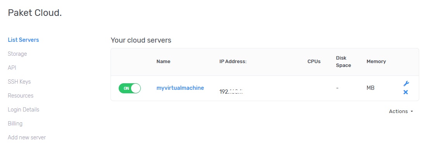Click the delete X icon for myvirtualmachine

(406, 92)
